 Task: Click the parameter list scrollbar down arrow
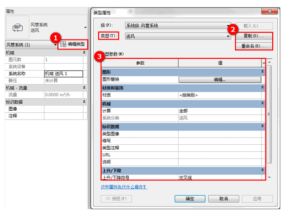coord(269,177)
